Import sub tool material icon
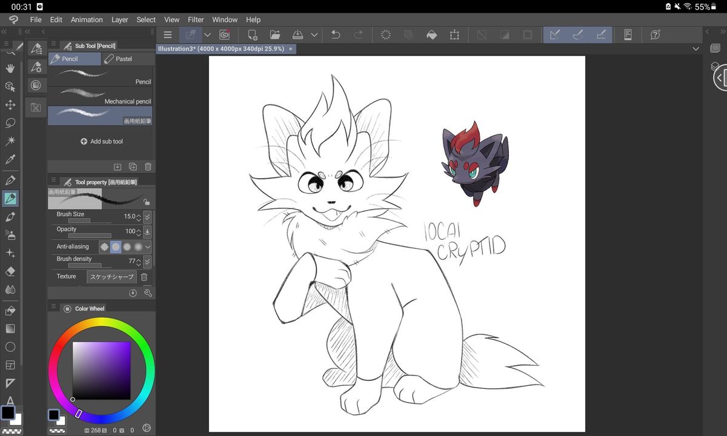 [x=118, y=167]
